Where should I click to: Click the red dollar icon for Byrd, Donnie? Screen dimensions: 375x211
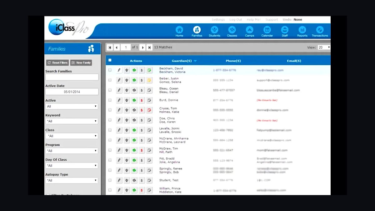click(142, 100)
